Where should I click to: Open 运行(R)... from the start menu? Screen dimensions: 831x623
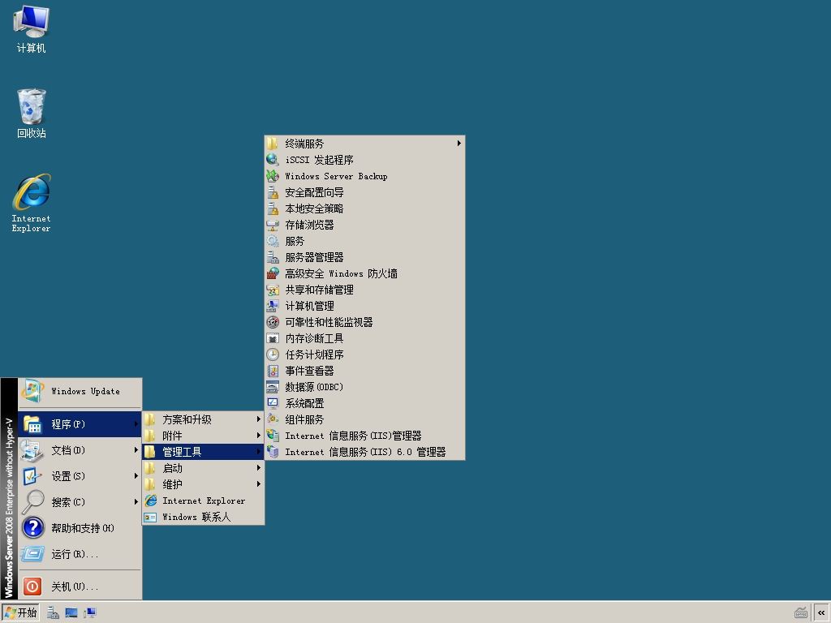(80, 554)
